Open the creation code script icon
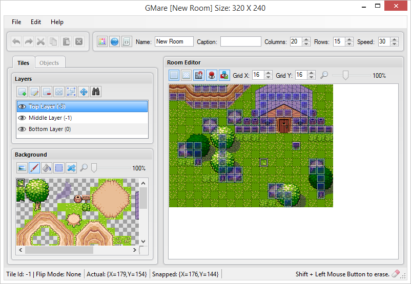The height and width of the screenshot is (284, 411). tap(127, 41)
